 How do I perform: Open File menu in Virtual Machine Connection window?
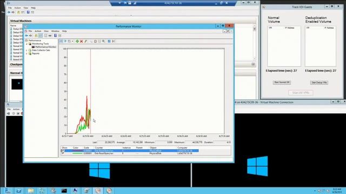[x=9, y=109]
